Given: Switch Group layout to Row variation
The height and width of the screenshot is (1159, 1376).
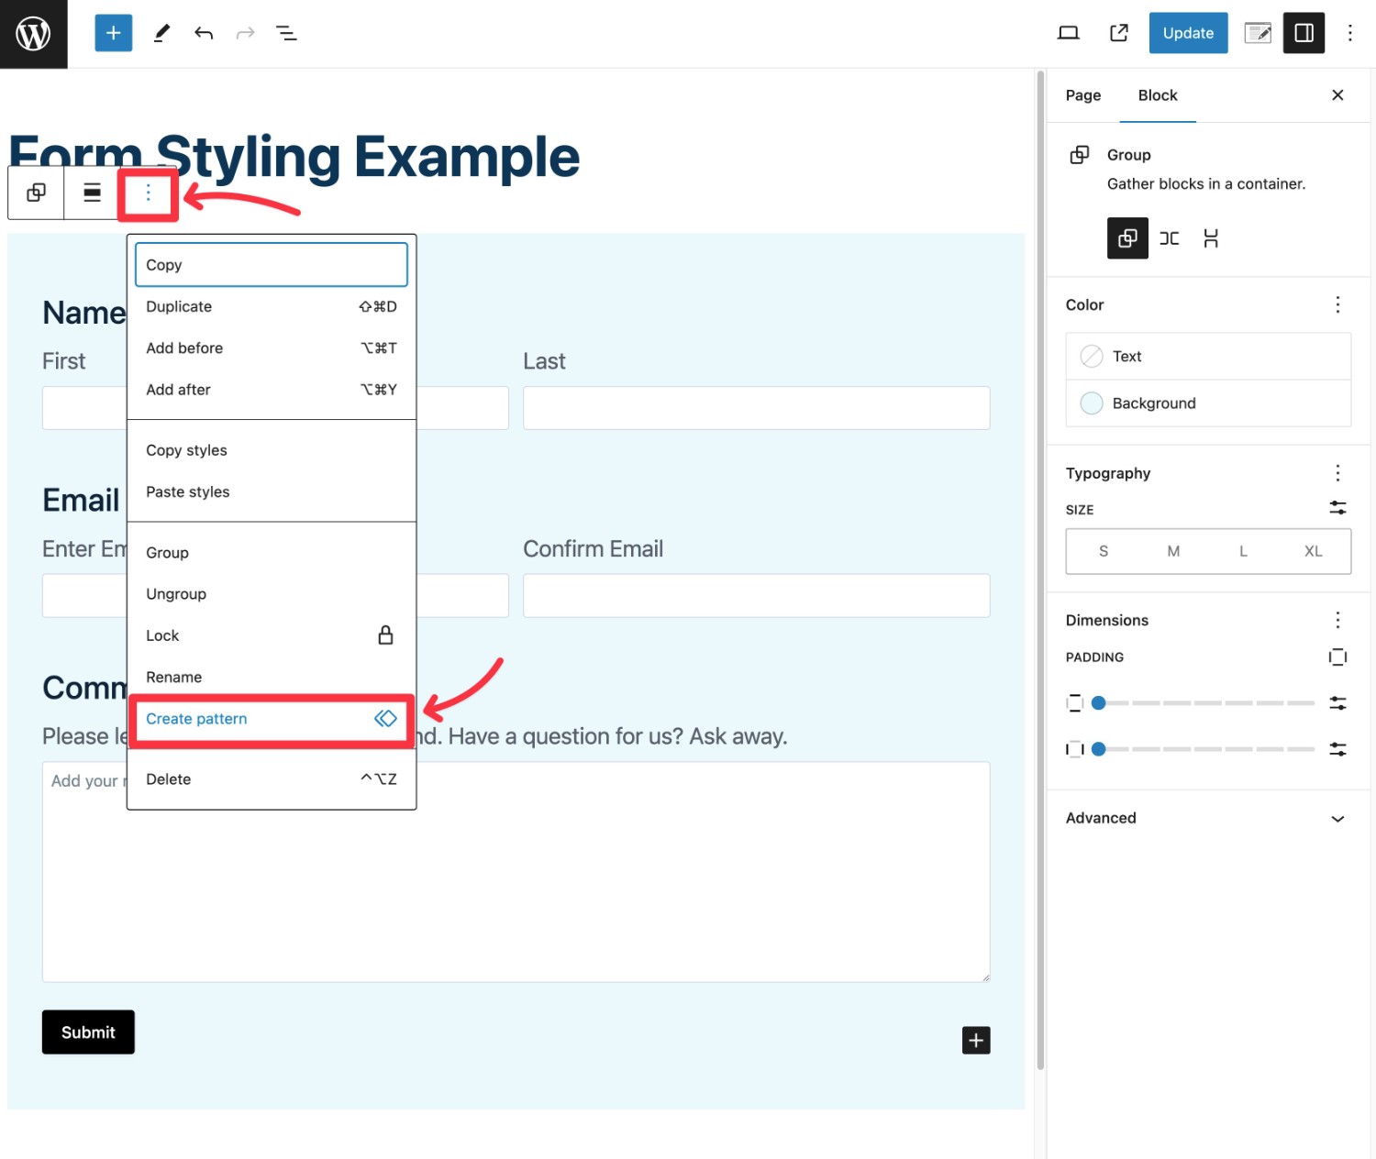Looking at the screenshot, I should pos(1170,238).
